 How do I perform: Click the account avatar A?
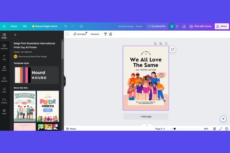pos(172,26)
